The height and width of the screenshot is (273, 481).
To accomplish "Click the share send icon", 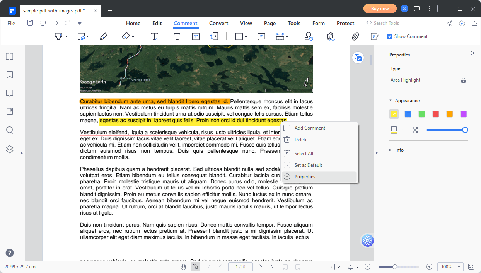I will pos(450,23).
